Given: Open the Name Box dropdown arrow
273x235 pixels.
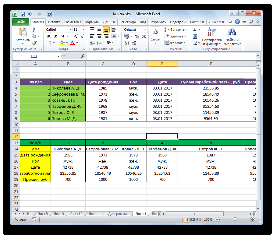Looking at the screenshot, I should (58, 56).
